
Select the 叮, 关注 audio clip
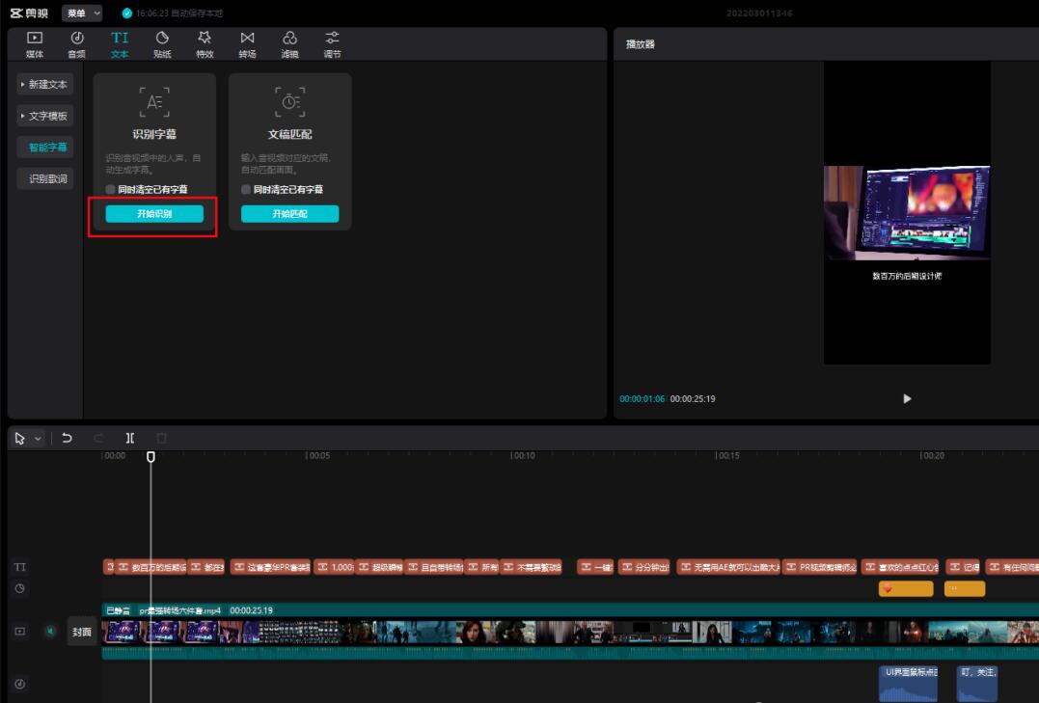point(977,683)
